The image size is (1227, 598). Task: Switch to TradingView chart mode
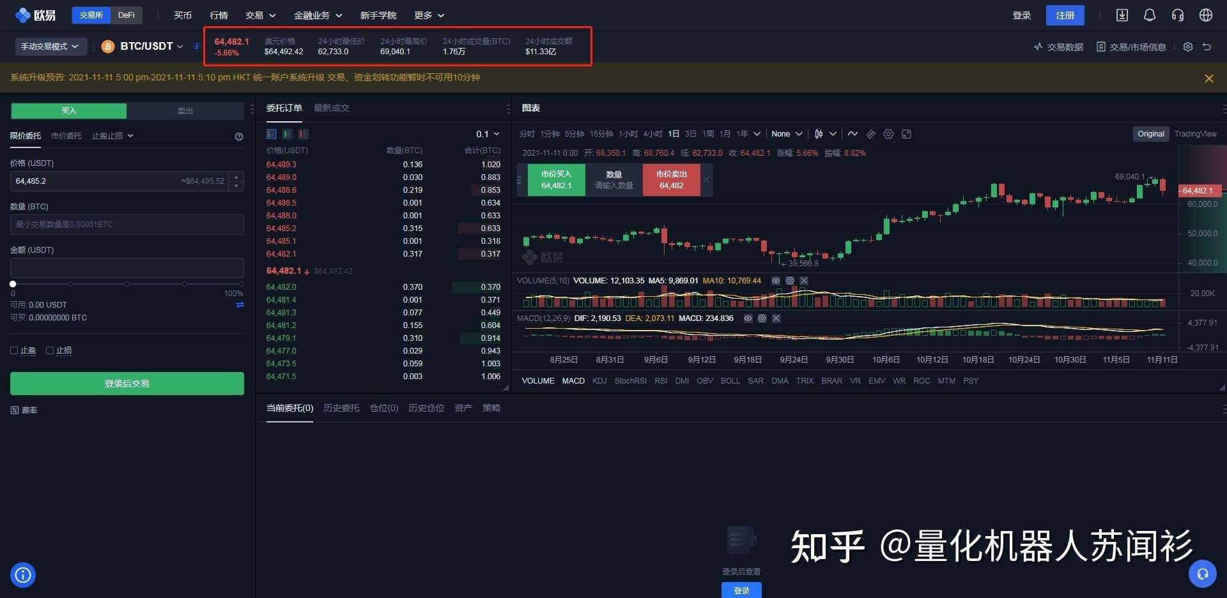coord(1195,134)
